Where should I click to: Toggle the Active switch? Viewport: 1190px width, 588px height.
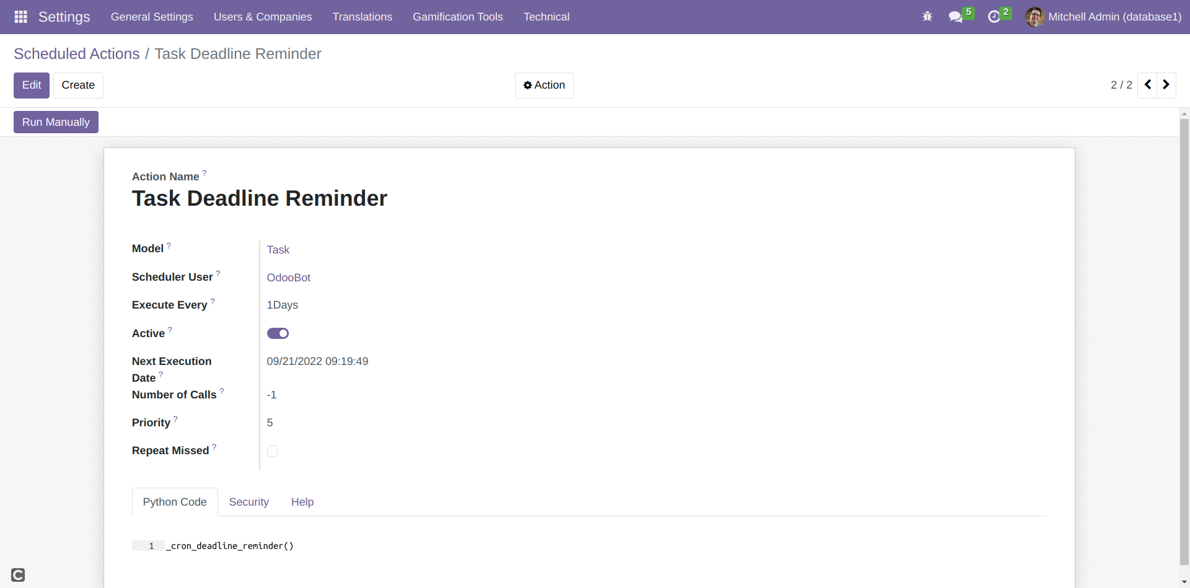(278, 333)
